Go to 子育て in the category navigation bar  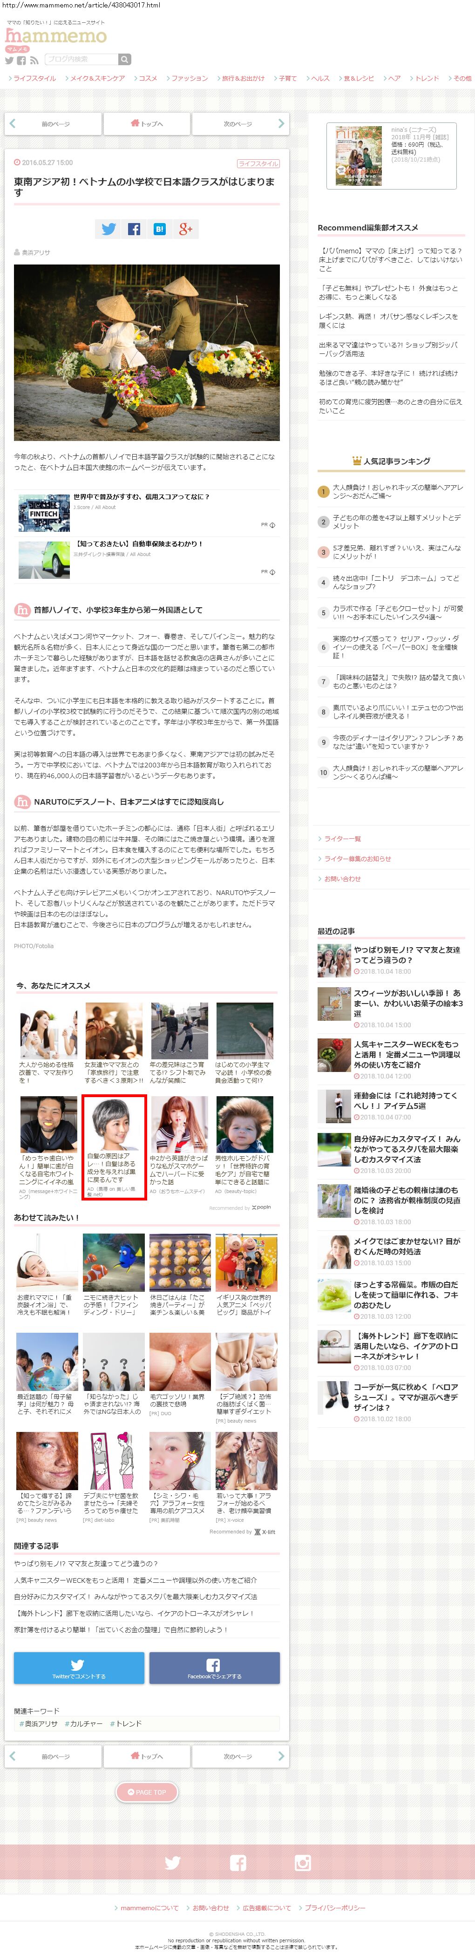click(x=286, y=78)
